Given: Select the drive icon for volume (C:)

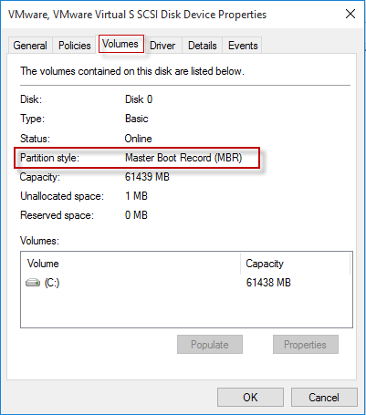Looking at the screenshot, I should (x=33, y=283).
